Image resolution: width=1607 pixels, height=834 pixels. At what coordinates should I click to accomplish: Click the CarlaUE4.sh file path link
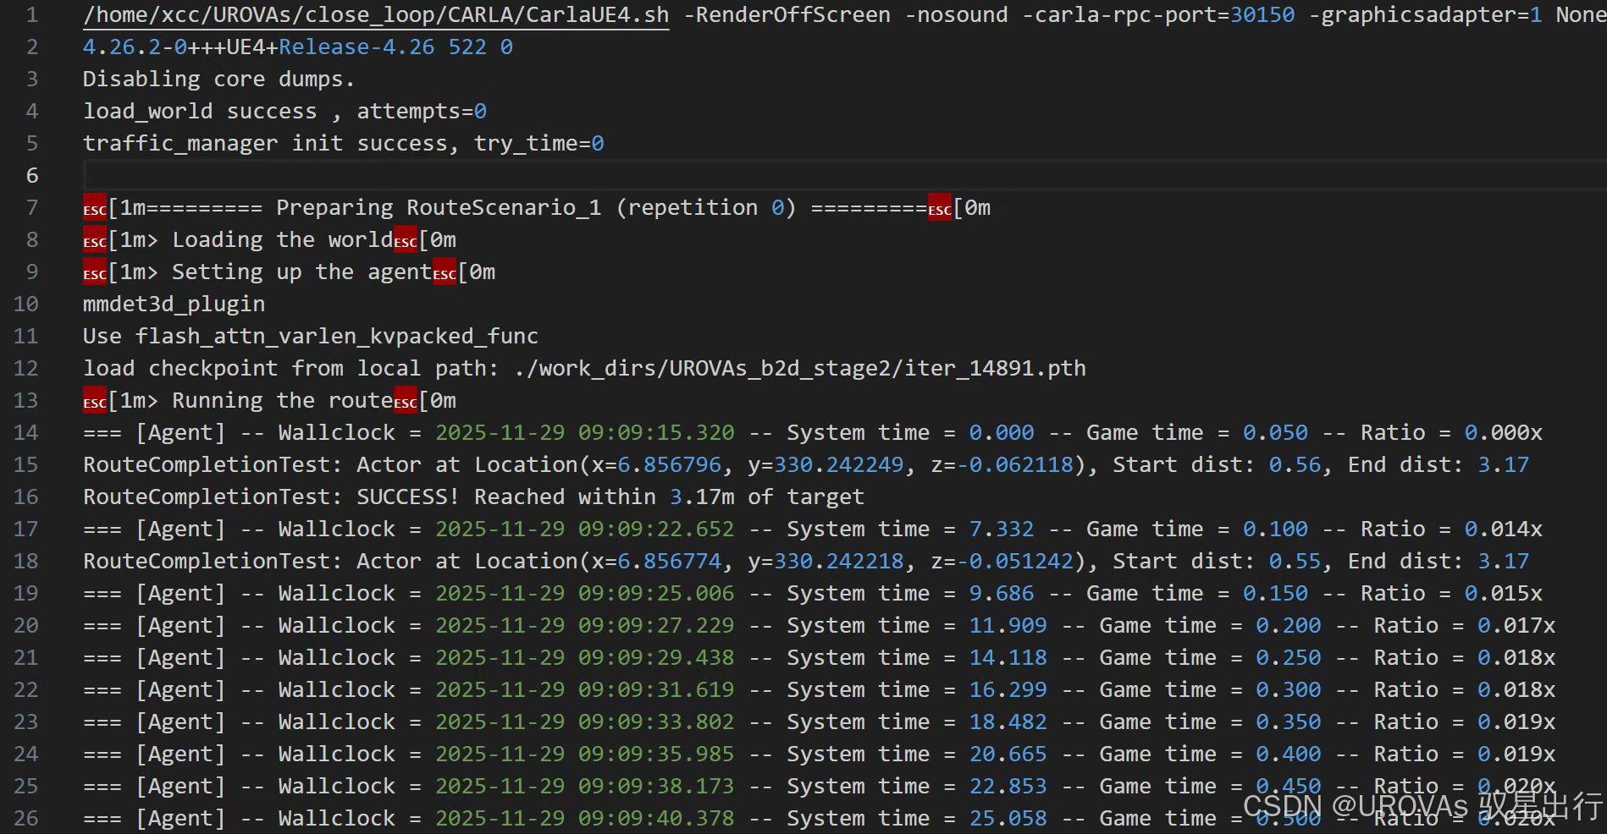376,15
